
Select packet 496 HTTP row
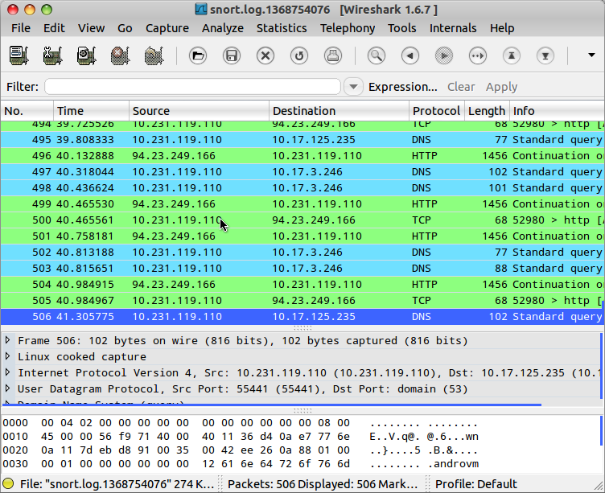click(x=302, y=156)
